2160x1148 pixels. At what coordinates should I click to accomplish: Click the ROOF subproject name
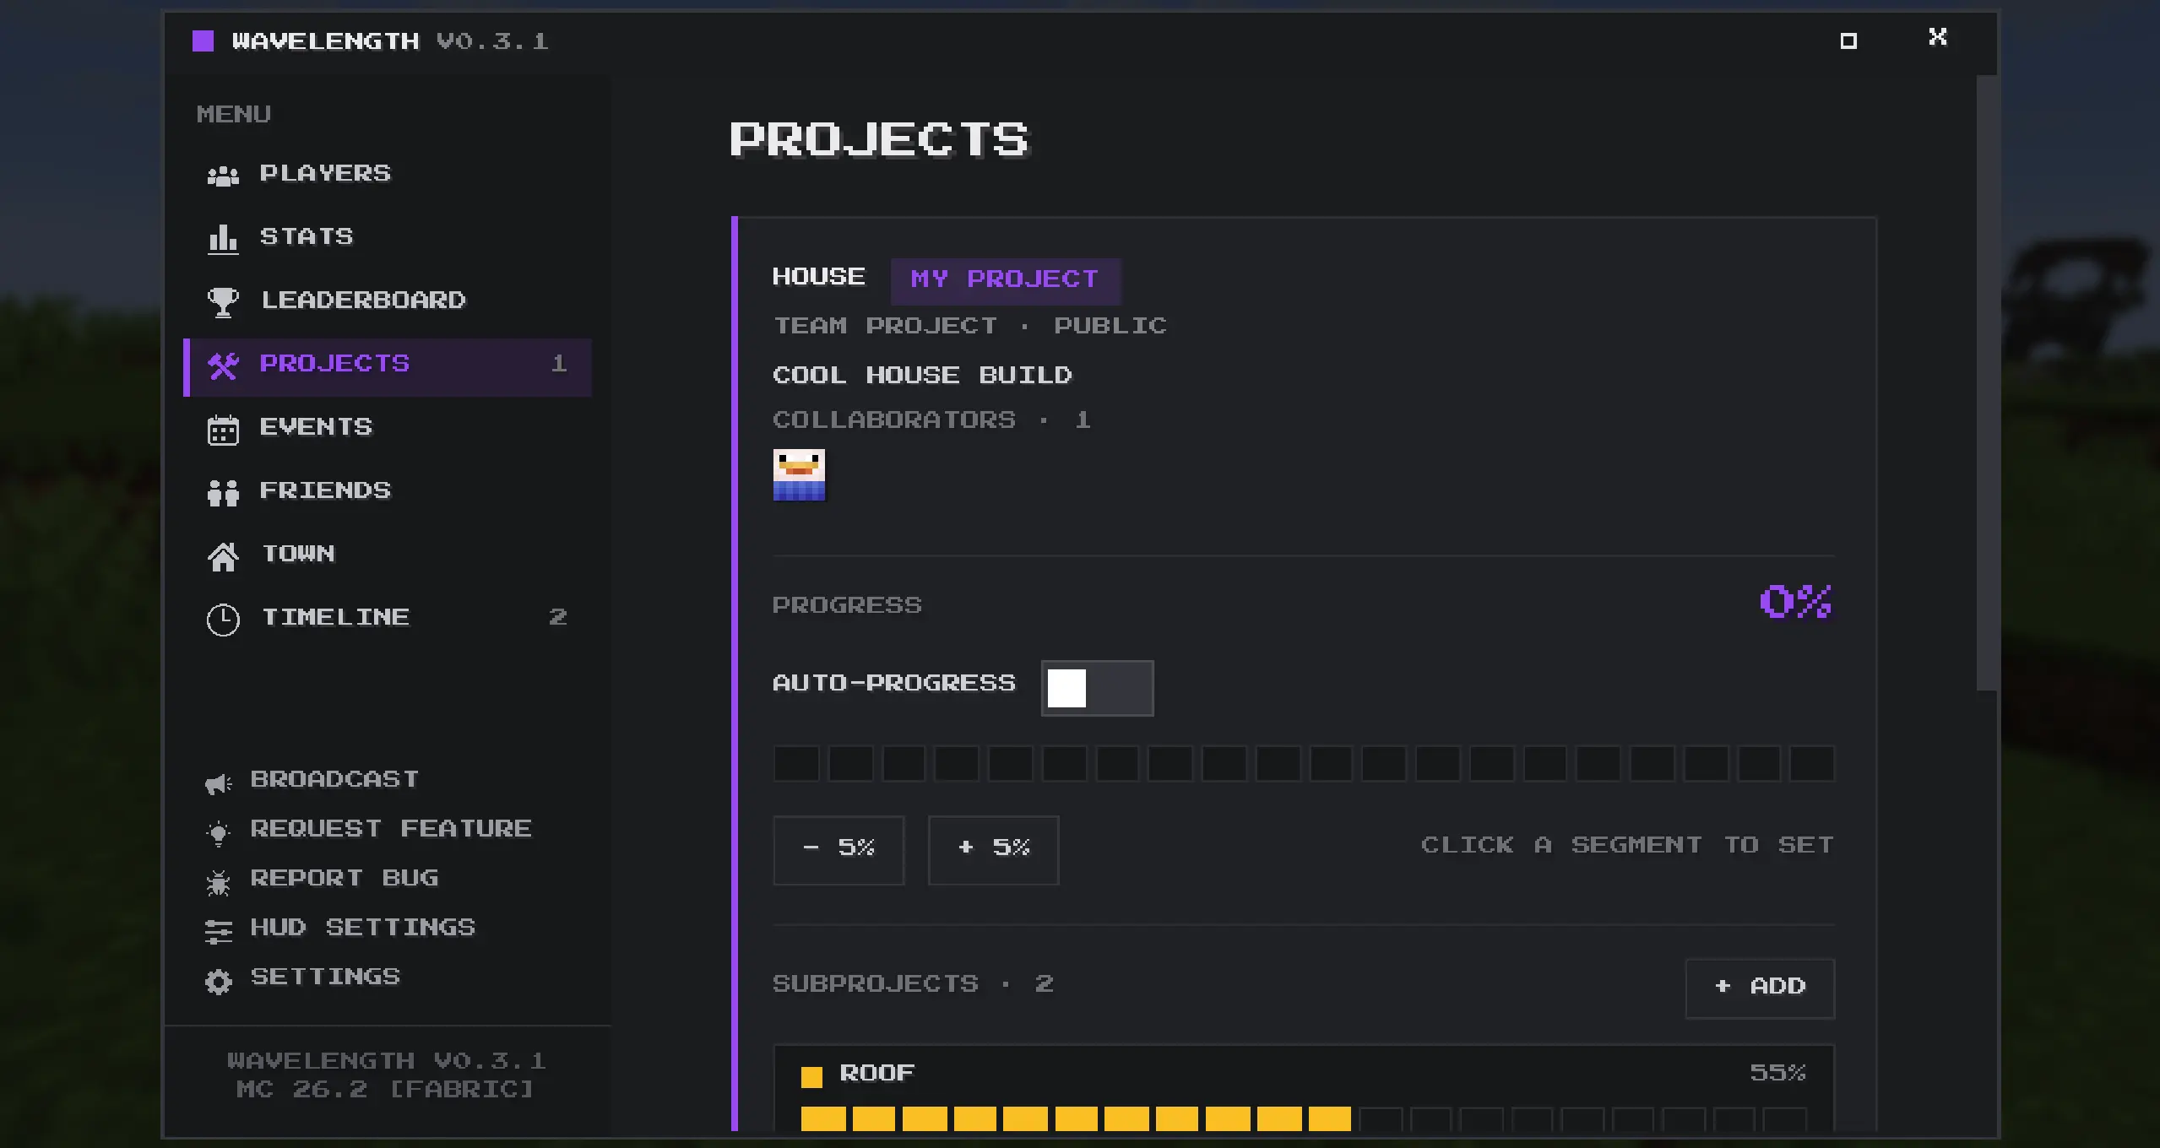point(876,1073)
